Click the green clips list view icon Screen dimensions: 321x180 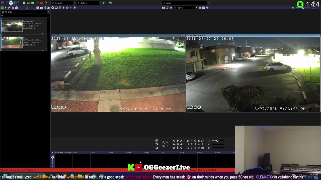[2, 8]
